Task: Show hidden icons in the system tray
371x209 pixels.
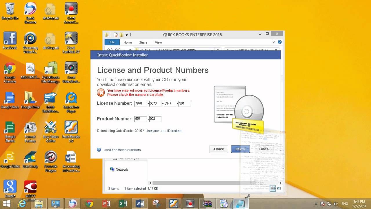Action: click(316, 204)
